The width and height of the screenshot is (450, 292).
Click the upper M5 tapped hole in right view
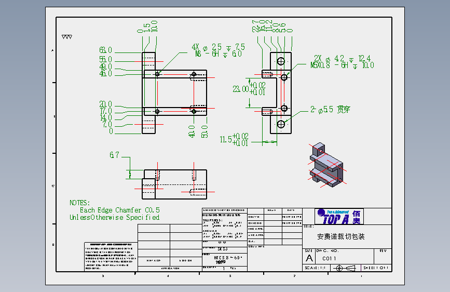(284, 77)
